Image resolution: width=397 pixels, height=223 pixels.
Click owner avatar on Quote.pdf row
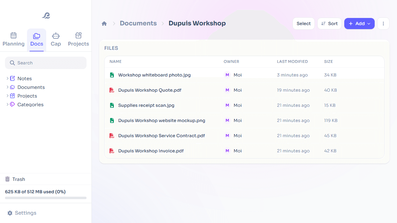pyautogui.click(x=227, y=90)
